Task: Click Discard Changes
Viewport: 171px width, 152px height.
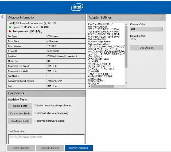Action: click(50, 148)
